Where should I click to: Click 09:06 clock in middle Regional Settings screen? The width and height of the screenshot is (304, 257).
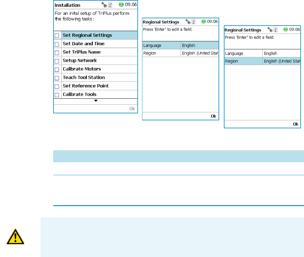coord(212,21)
